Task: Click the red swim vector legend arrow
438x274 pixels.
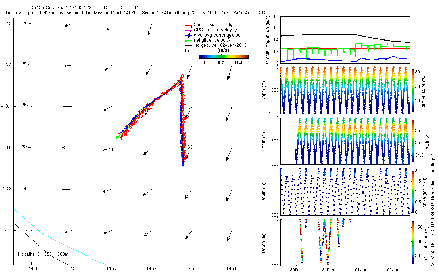Action: pyautogui.click(x=188, y=25)
